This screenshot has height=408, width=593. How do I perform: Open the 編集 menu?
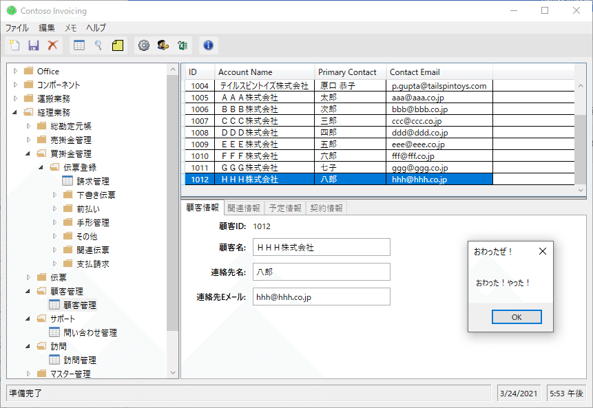click(47, 28)
